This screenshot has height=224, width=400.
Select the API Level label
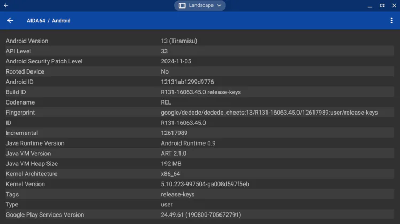(18, 51)
